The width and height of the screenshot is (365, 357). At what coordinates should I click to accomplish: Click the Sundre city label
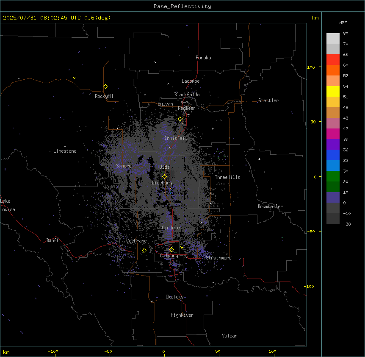(124, 166)
